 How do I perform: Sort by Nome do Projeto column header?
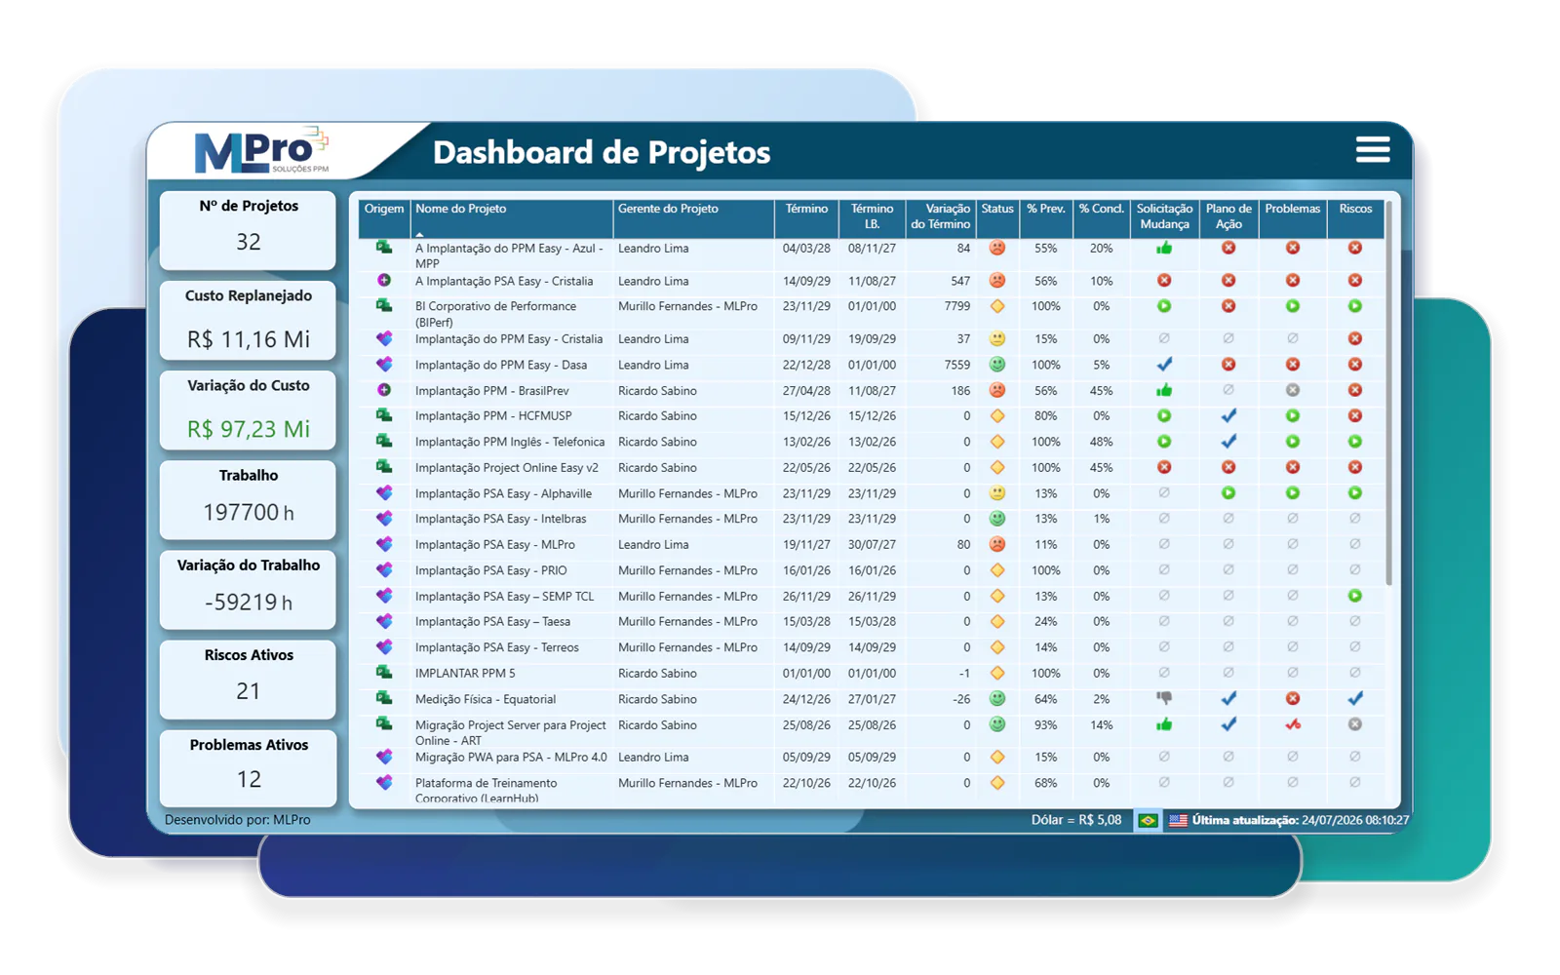coord(512,218)
